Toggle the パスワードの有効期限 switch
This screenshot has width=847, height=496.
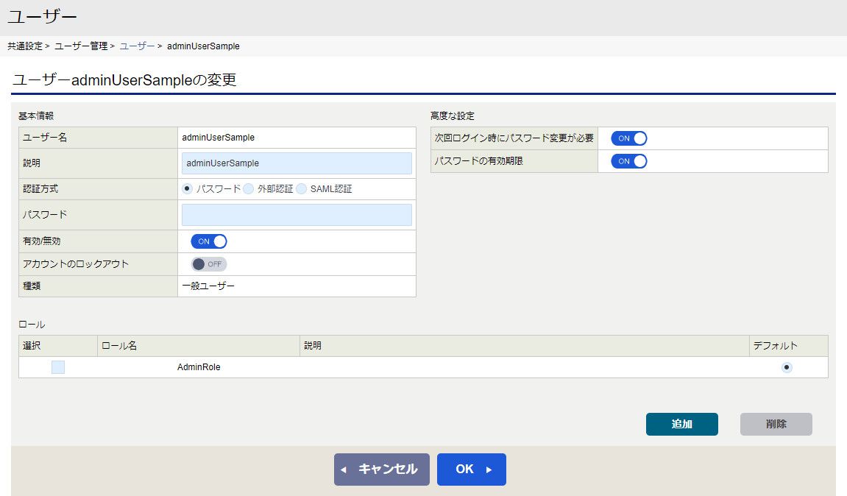tap(628, 161)
